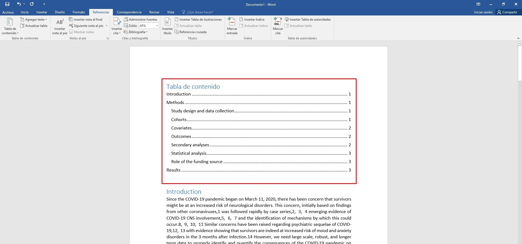Click the Study design and data collection entry

point(261,111)
